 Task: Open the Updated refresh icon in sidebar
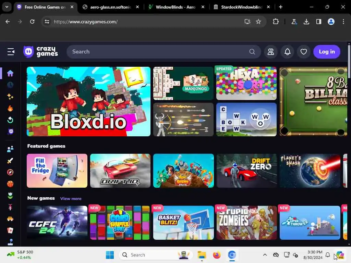10,120
